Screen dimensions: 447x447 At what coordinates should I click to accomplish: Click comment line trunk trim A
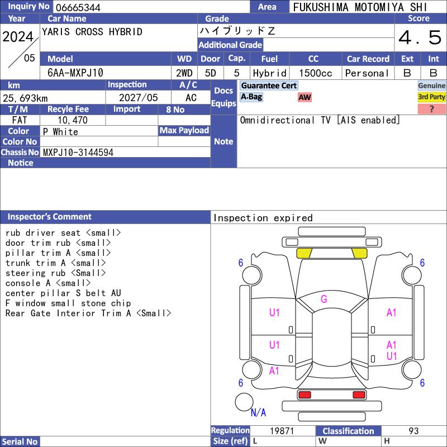click(55, 263)
